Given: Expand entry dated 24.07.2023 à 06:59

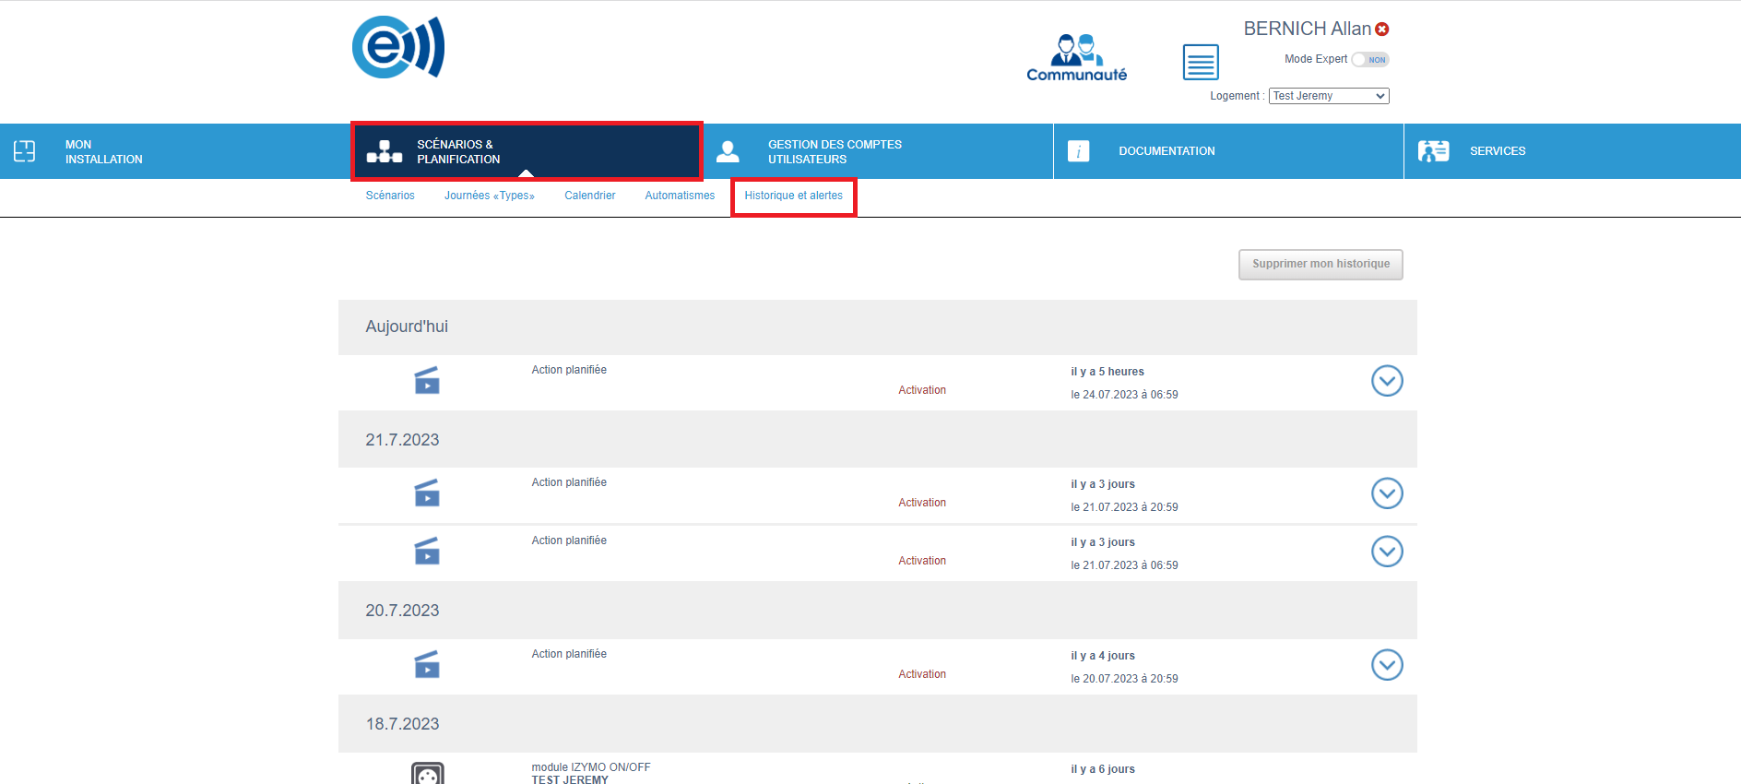Looking at the screenshot, I should click(1387, 381).
